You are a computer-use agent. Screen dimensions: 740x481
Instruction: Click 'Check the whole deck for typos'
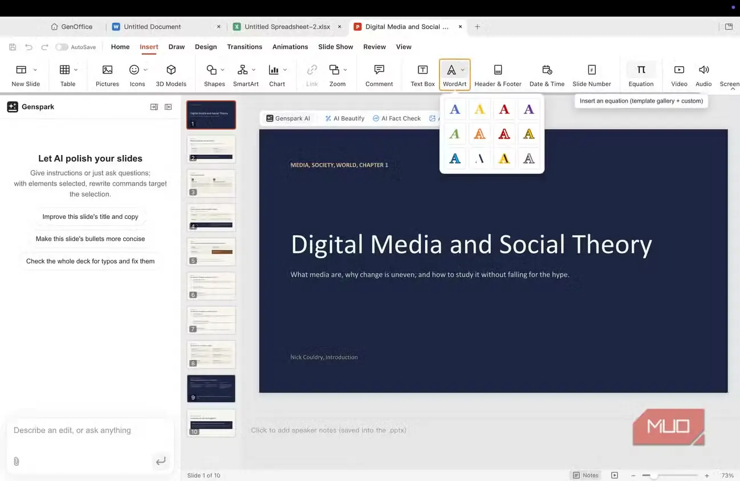click(x=90, y=261)
